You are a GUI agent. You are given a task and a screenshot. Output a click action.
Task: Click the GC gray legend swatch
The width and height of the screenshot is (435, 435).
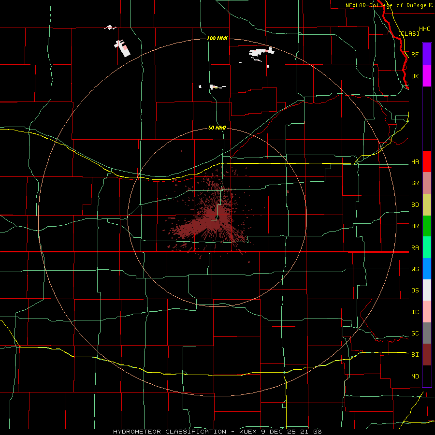[427, 333]
